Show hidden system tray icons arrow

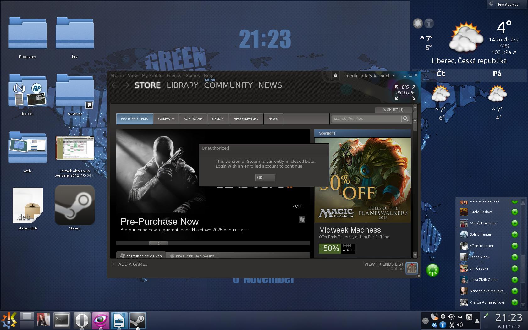coord(477,321)
